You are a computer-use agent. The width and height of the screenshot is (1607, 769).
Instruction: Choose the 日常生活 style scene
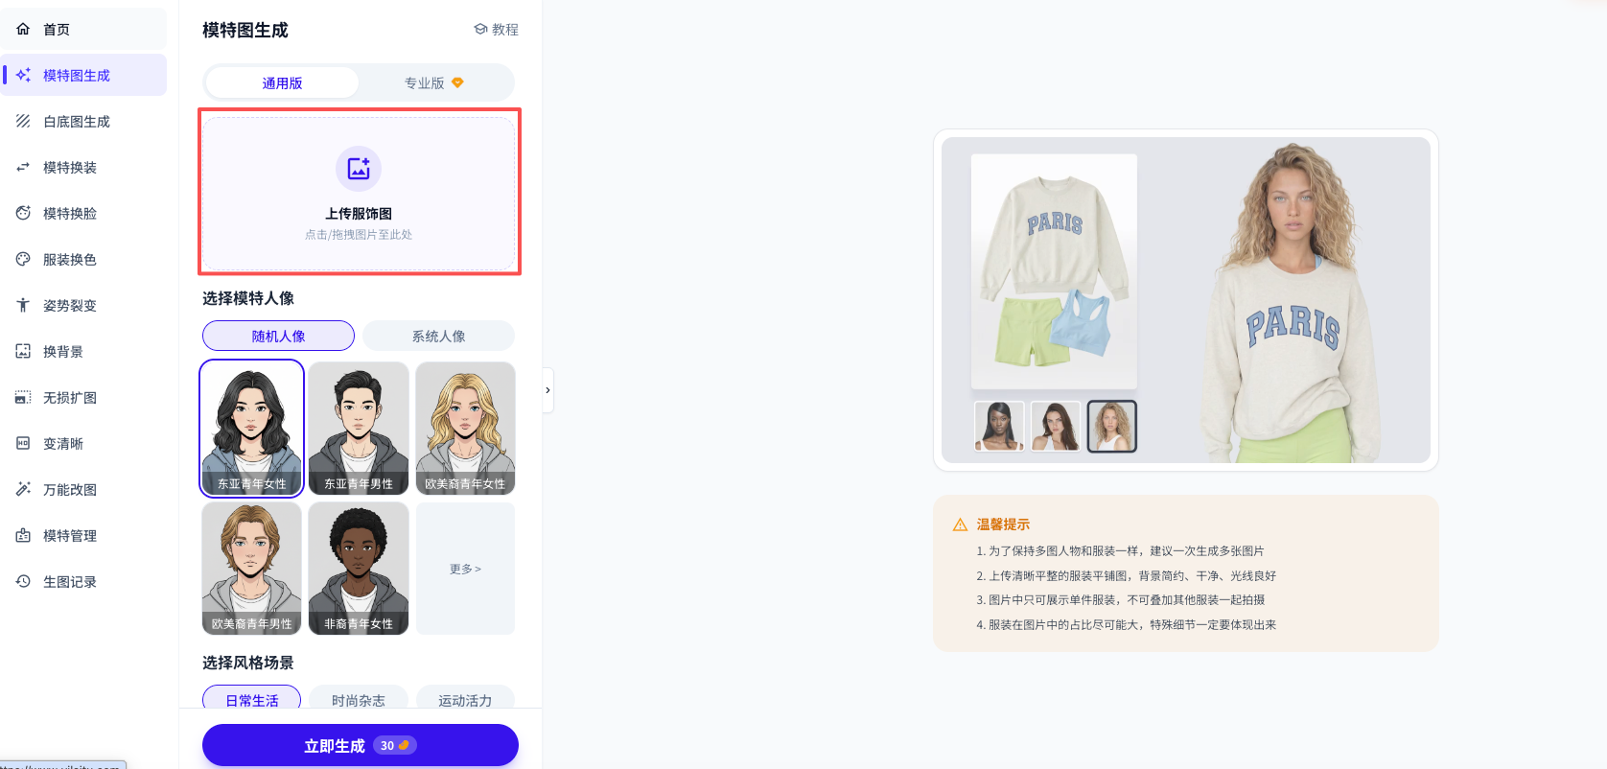point(251,698)
